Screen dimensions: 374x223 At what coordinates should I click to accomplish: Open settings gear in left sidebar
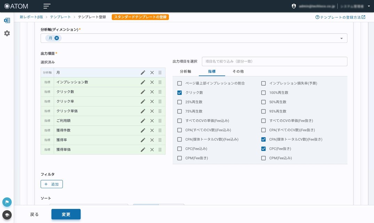pyautogui.click(x=7, y=33)
